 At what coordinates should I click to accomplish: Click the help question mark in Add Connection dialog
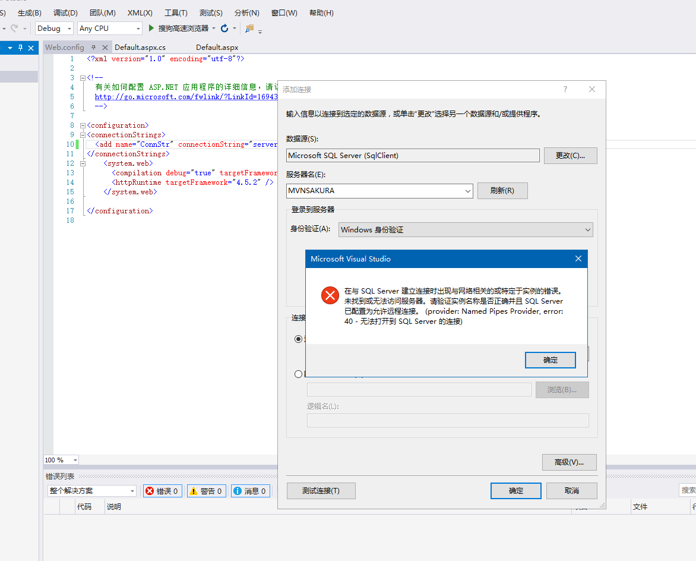point(565,89)
